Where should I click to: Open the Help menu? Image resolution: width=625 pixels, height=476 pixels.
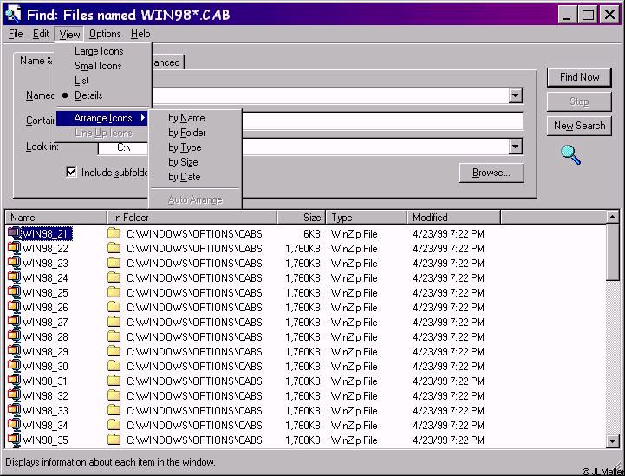click(140, 34)
